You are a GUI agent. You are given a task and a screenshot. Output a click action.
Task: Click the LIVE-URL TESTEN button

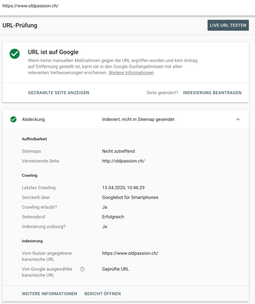(228, 25)
